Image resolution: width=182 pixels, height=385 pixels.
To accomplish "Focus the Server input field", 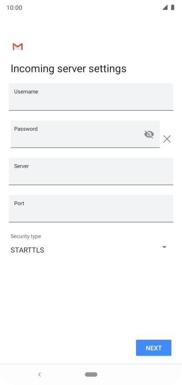I will [91, 171].
